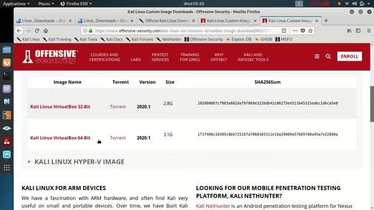Launch the Files folder icon in dock
The height and width of the screenshot is (210, 374).
point(6,50)
